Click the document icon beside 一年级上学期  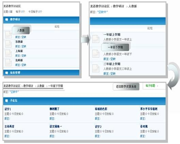pos(96,39)
